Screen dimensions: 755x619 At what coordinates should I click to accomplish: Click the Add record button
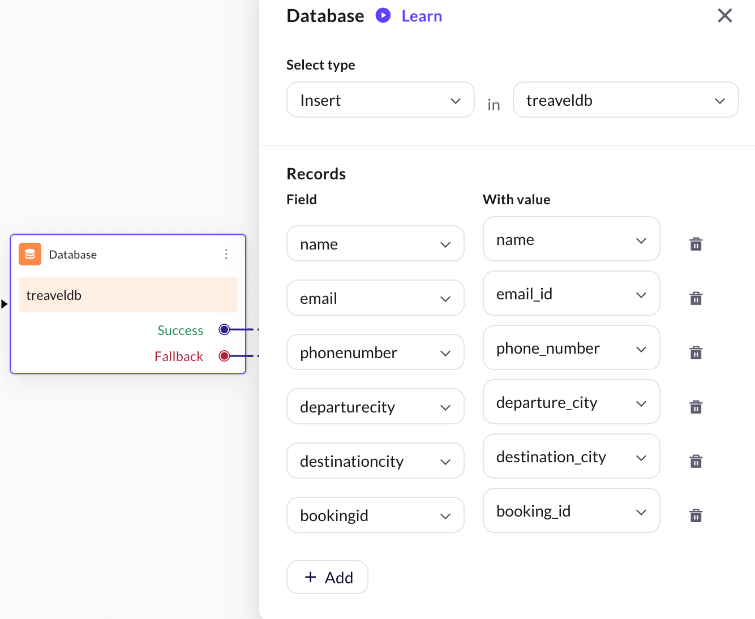coord(327,577)
